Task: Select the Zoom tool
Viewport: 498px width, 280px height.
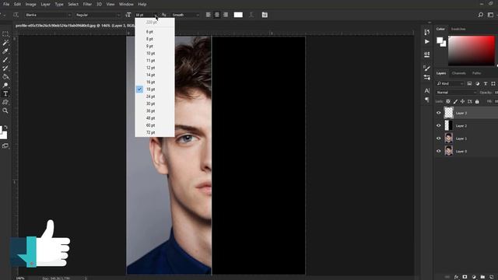Action: click(x=5, y=110)
